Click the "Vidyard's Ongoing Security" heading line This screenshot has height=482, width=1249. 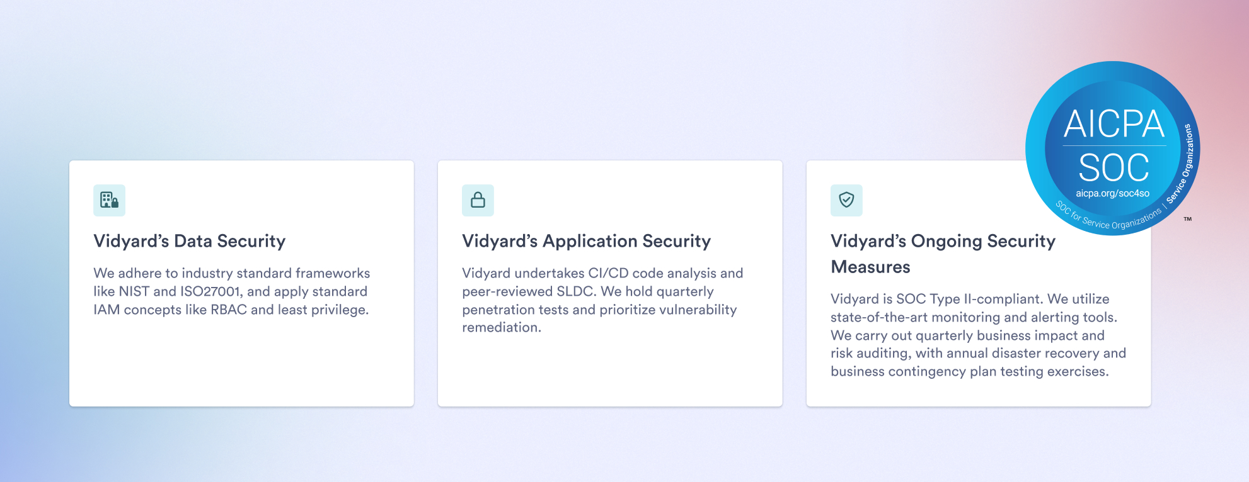click(943, 241)
